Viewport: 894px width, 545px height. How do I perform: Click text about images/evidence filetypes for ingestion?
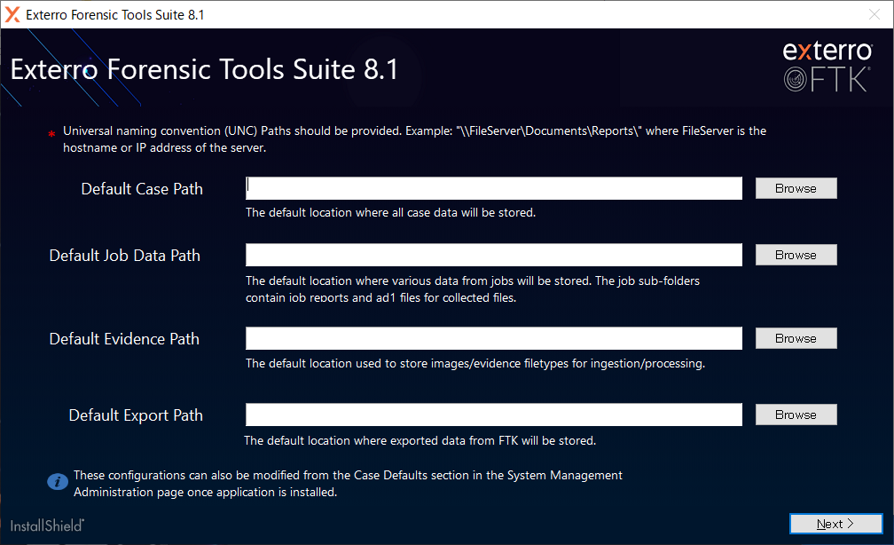pyautogui.click(x=475, y=364)
